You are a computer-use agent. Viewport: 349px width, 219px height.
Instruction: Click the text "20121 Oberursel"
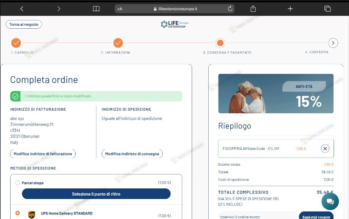click(x=25, y=136)
